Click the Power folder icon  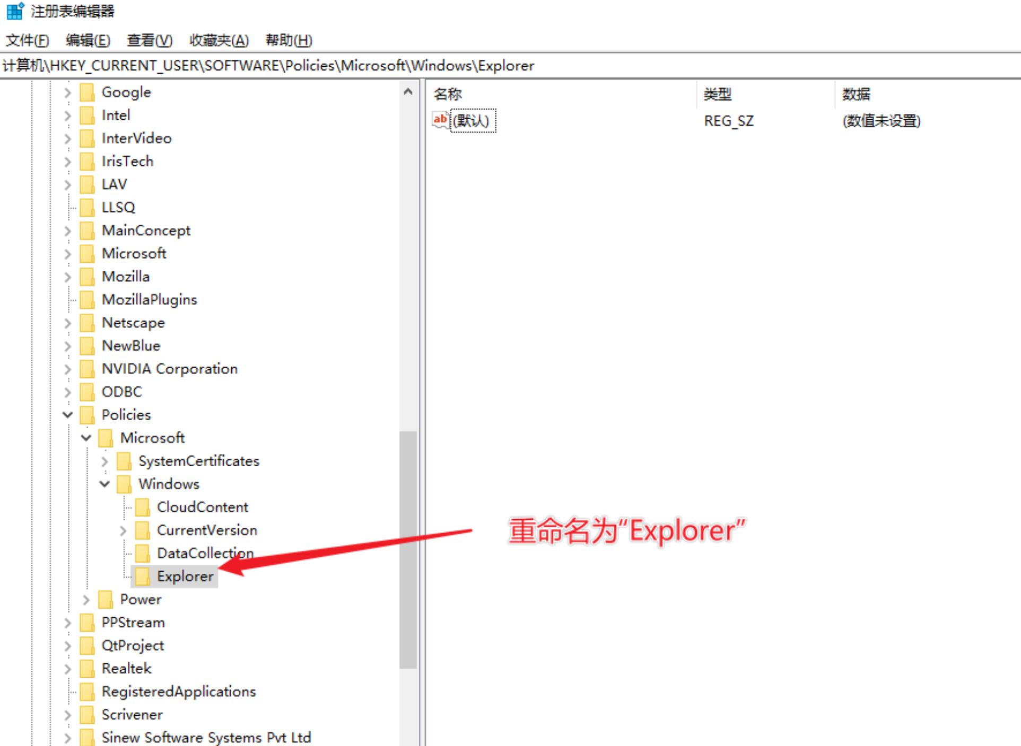[106, 599]
